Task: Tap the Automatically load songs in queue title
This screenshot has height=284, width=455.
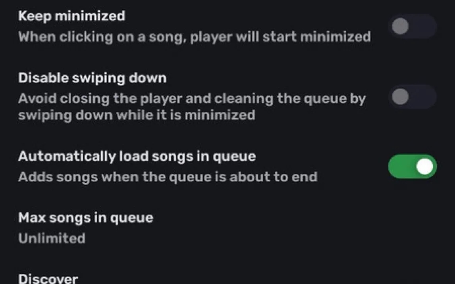Action: tap(137, 156)
